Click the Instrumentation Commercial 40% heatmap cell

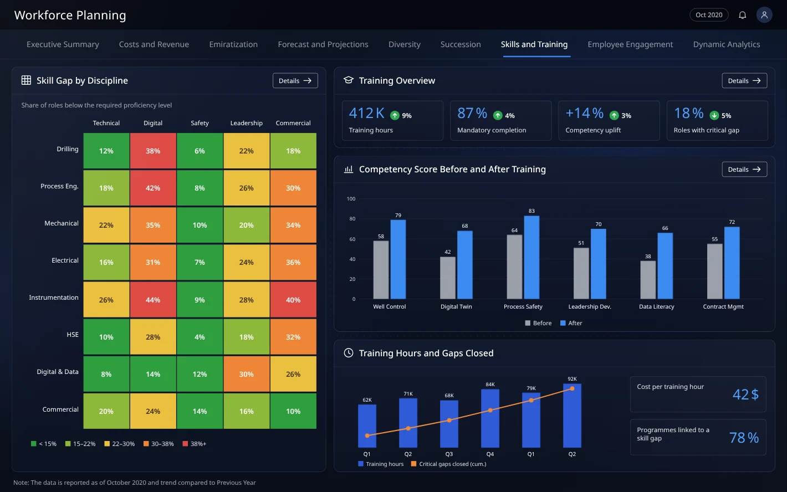[x=293, y=300]
